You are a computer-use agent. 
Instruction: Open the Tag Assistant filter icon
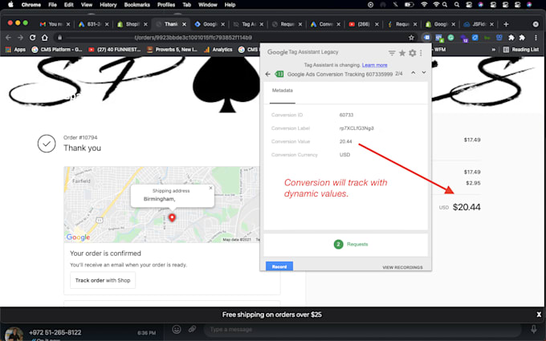[392, 53]
